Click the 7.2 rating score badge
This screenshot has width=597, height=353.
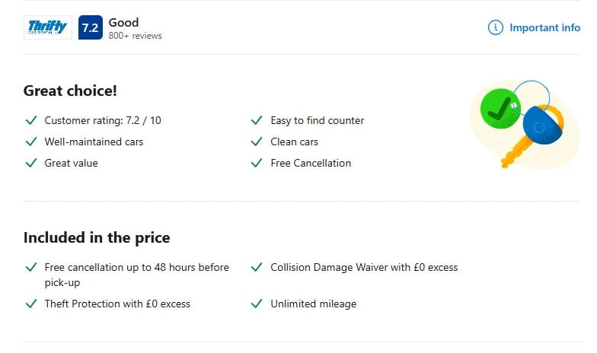coord(91,28)
